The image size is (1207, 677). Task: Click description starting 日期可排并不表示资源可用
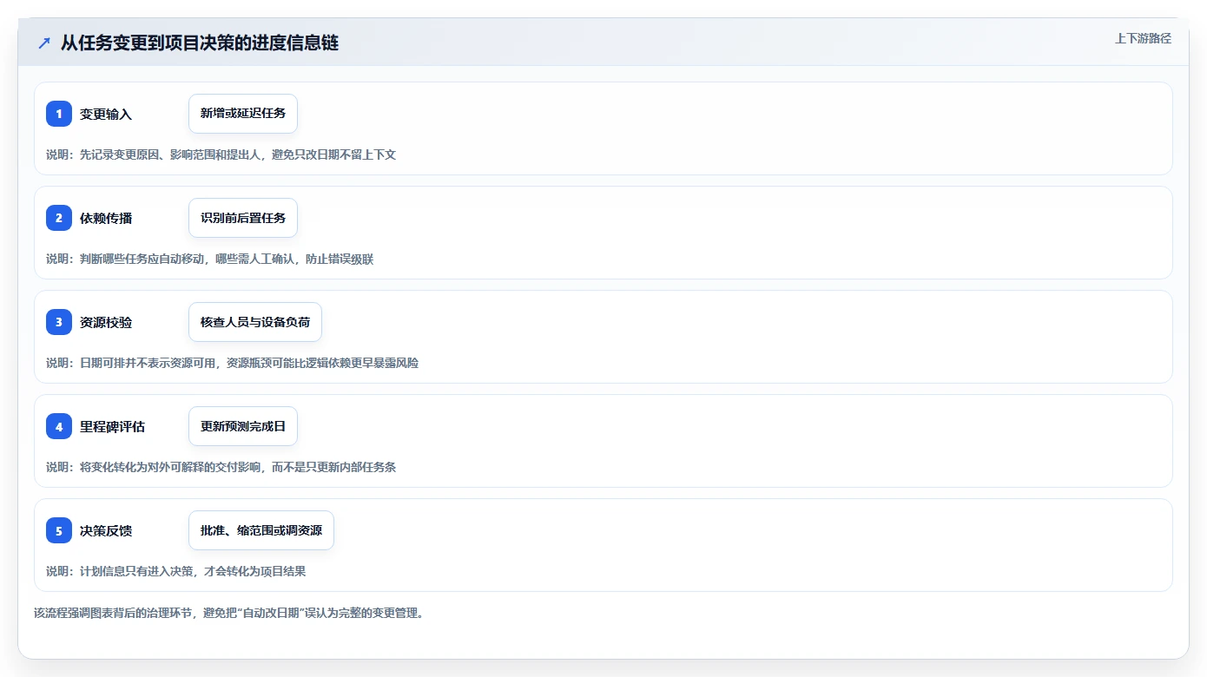[x=232, y=363]
